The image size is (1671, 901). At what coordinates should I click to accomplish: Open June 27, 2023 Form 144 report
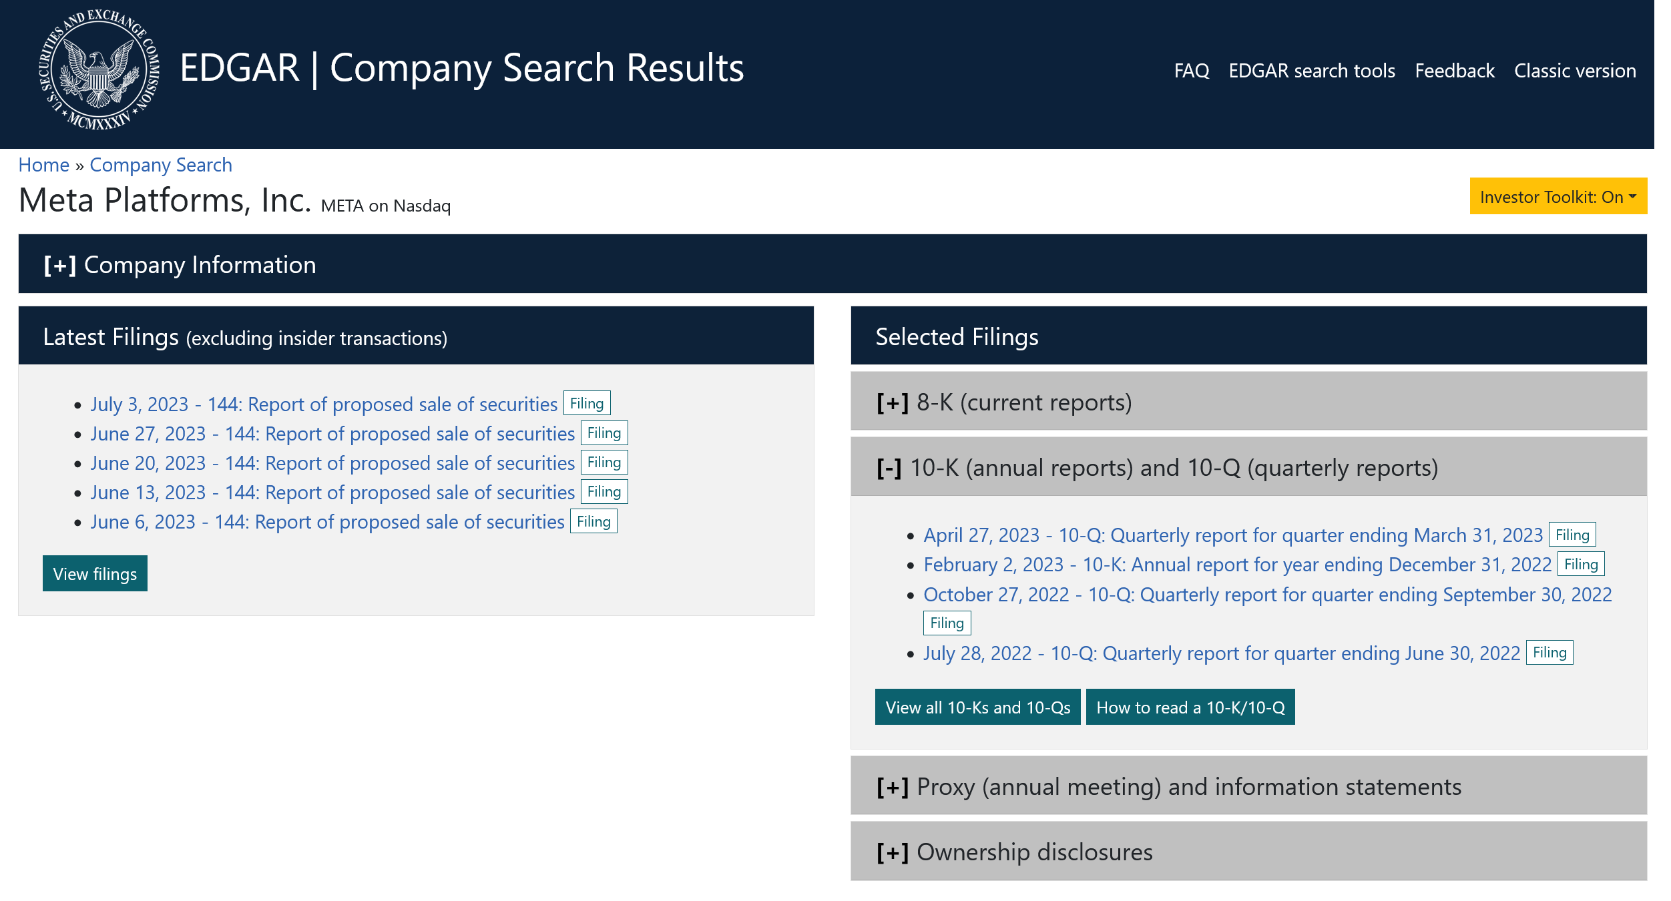[x=332, y=434]
